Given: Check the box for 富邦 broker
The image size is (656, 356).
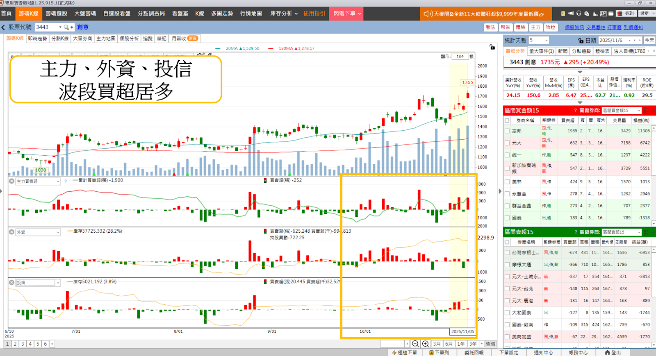Looking at the screenshot, I should pyautogui.click(x=507, y=131).
